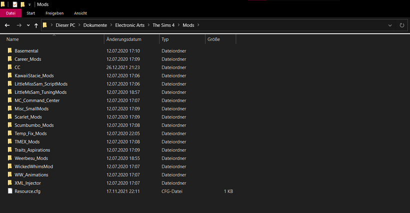Image resolution: width=410 pixels, height=213 pixels.
Task: Select the XML_Injector folder name
Action: click(x=27, y=183)
